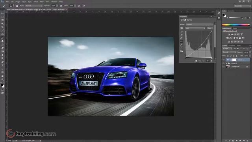
Task: Select the Crop tool
Action: point(2,27)
